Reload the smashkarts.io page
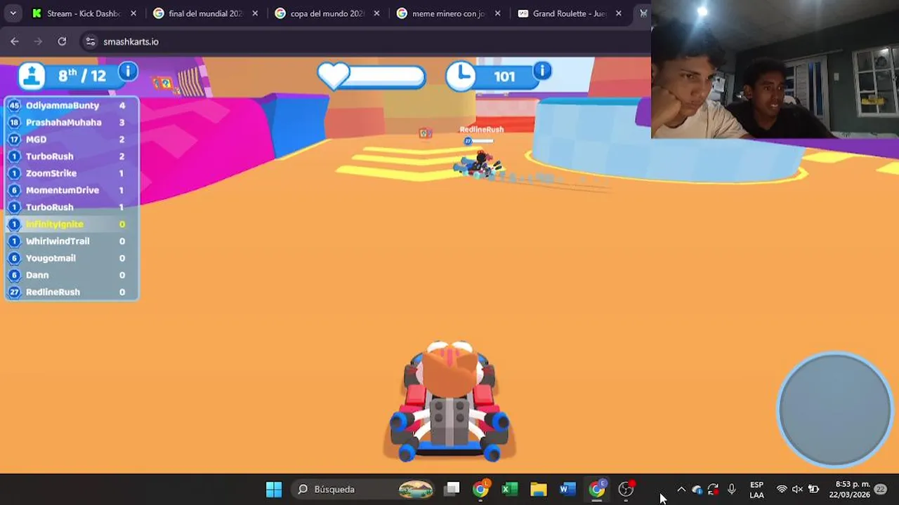 click(x=62, y=41)
